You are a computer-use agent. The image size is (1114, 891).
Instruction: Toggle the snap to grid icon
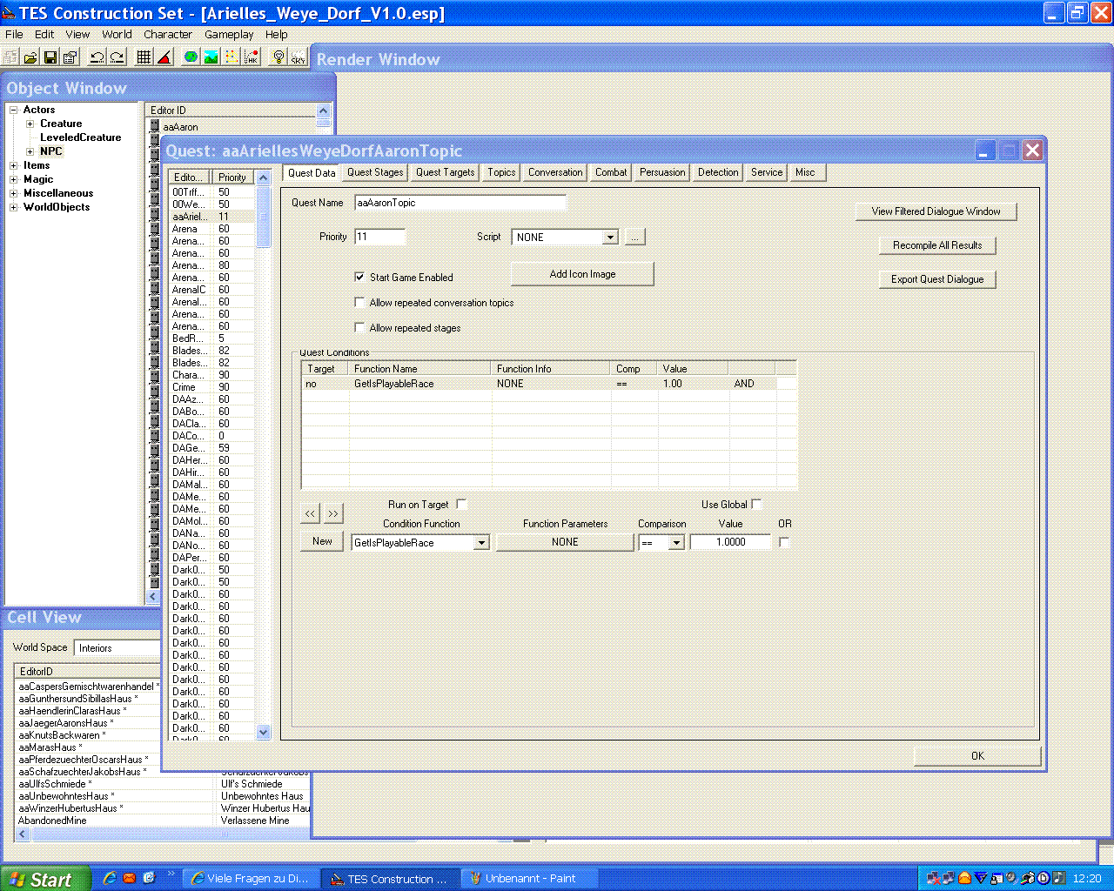144,57
